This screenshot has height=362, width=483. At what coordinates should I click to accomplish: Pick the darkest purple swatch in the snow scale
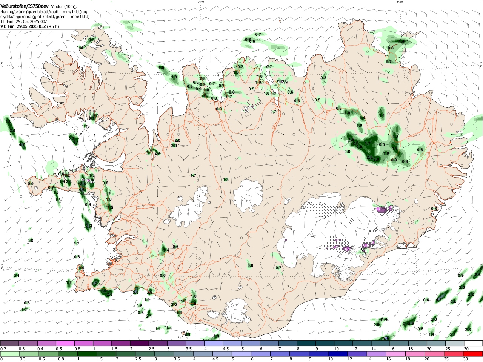139,343
